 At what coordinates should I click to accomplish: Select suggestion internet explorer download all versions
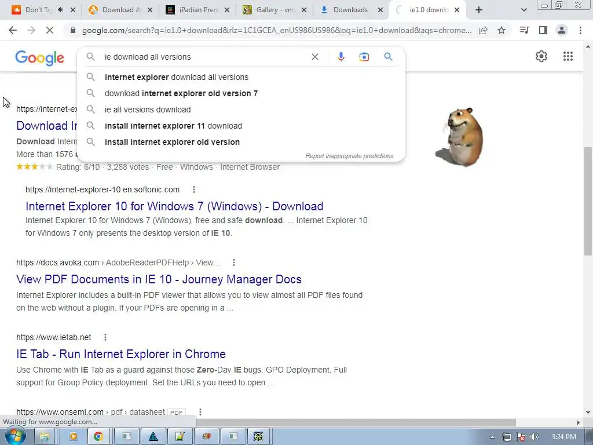[x=241, y=77]
